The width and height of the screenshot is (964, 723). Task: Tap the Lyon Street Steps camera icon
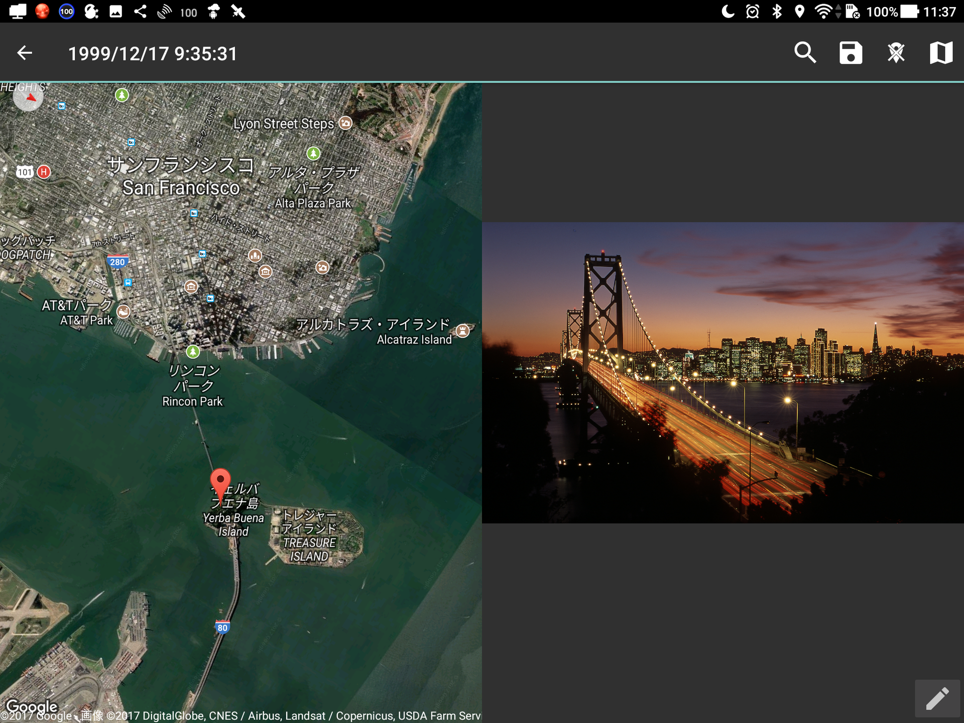[345, 123]
